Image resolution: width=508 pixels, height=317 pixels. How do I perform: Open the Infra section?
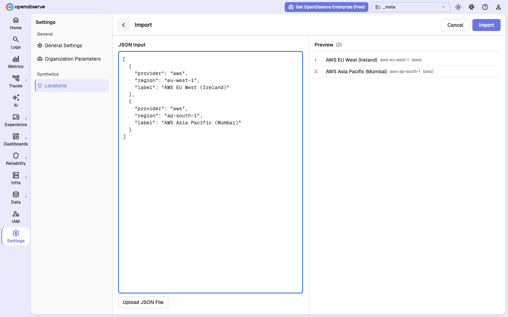pos(16,179)
